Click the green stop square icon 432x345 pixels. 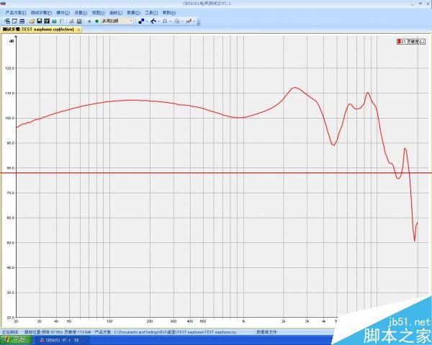point(96,21)
